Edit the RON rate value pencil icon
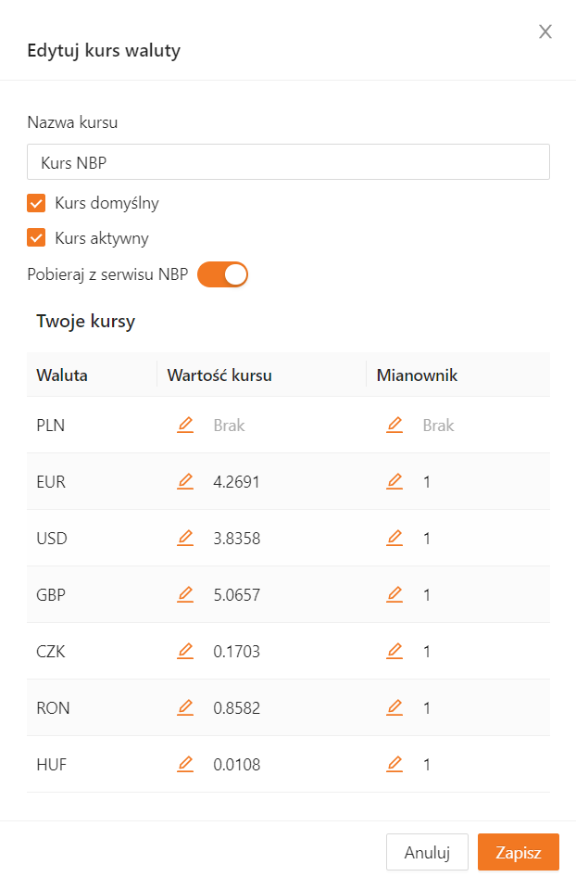 185,707
